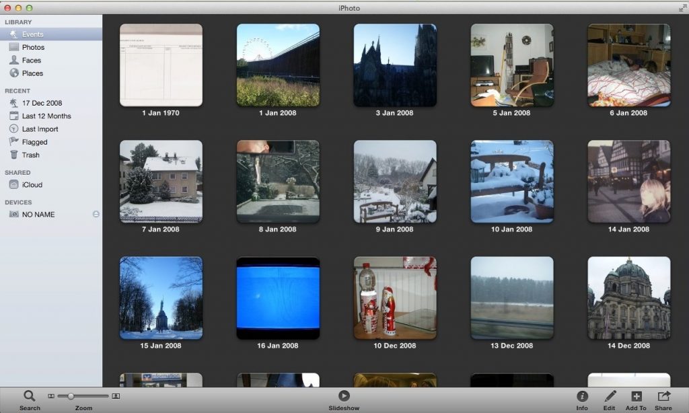Click the Trash bin icon

[14, 155]
